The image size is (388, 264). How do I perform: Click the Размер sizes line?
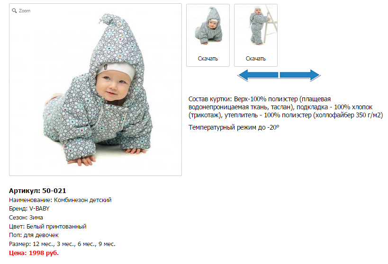[63, 244]
